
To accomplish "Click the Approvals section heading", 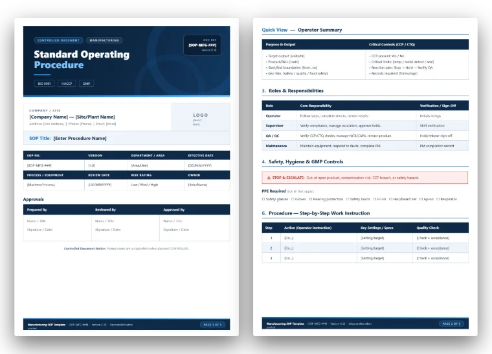I will pyautogui.click(x=33, y=199).
